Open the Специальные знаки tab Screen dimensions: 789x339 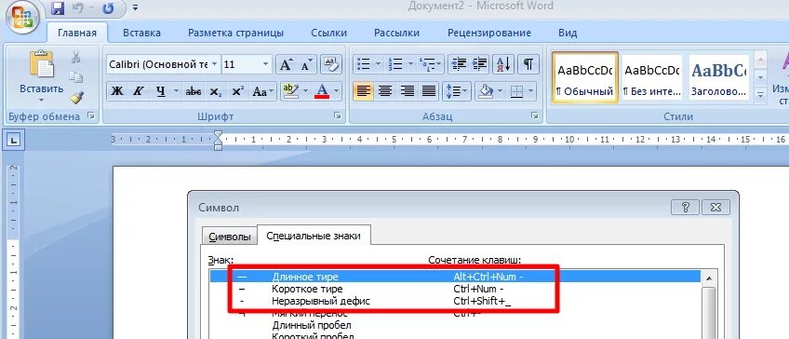(314, 236)
